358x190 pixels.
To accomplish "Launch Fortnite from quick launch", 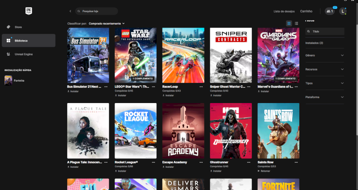I will coord(19,80).
